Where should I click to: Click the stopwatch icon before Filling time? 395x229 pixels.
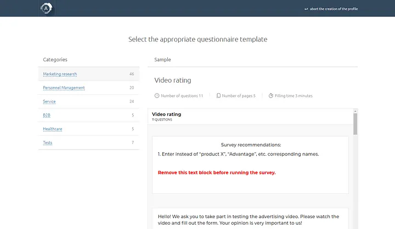point(271,96)
